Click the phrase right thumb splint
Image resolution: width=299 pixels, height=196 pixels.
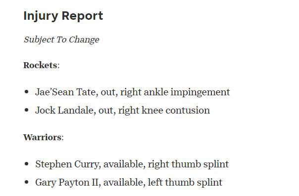click(189, 164)
